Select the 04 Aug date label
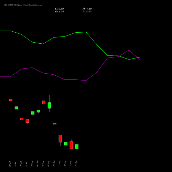Image resolution: width=172 pixels, height=172 pixels. [37, 163]
